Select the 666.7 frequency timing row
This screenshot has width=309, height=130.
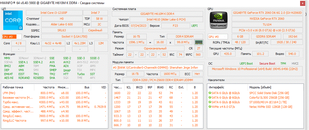tap(157, 125)
